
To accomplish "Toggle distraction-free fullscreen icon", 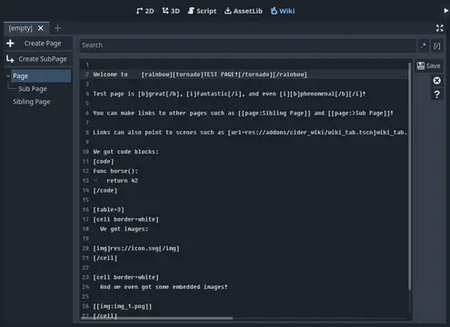I will click(439, 28).
